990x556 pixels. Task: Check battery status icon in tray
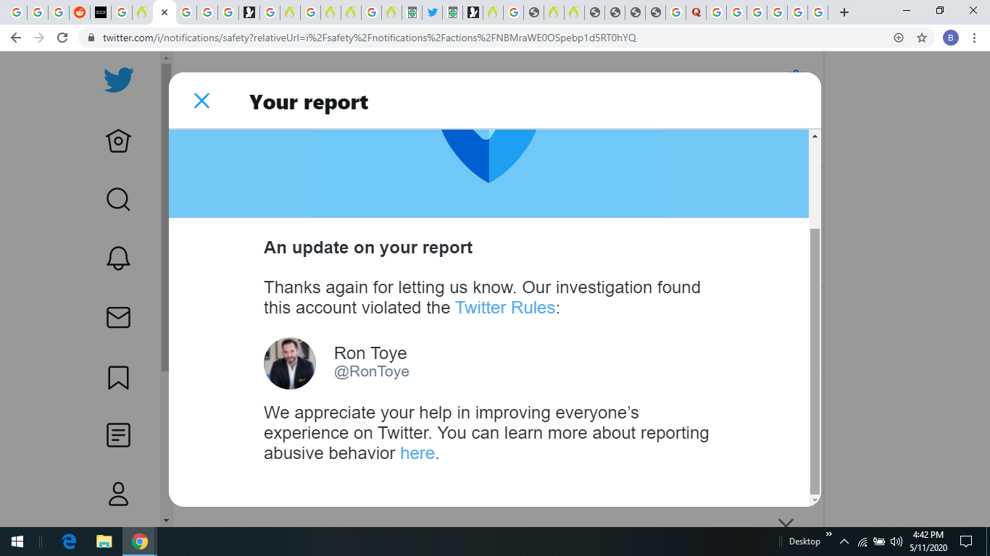coord(879,542)
